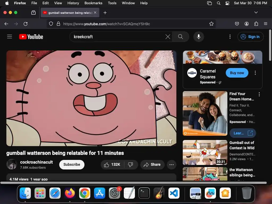This screenshot has width=272, height=204.
Task: Open Freeform from the Dock
Action: 210,193
